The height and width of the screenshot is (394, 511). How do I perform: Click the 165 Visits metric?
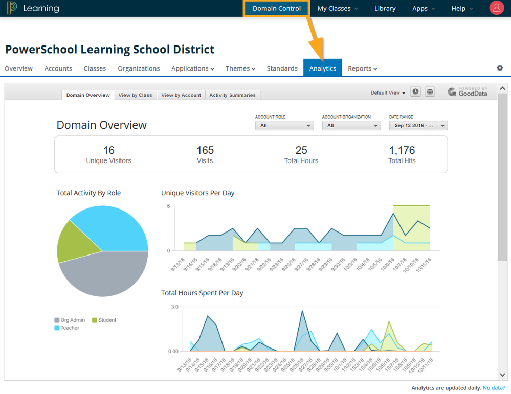pyautogui.click(x=205, y=154)
